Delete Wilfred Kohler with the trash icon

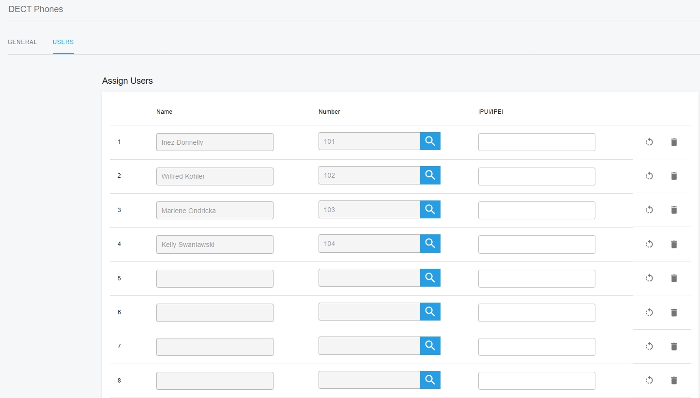pyautogui.click(x=674, y=176)
